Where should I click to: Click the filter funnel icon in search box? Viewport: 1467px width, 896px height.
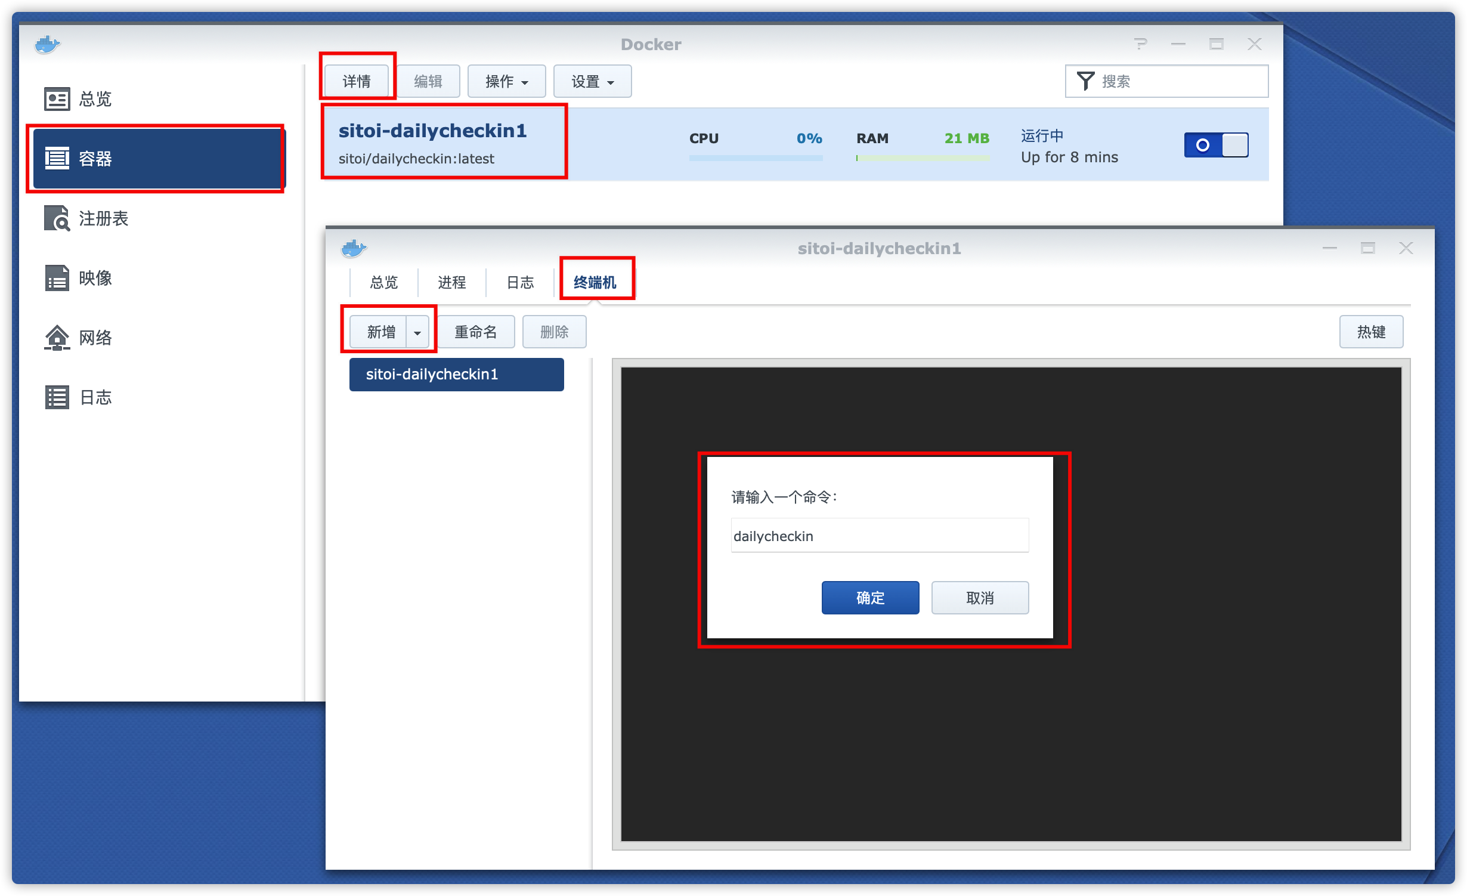1085,81
